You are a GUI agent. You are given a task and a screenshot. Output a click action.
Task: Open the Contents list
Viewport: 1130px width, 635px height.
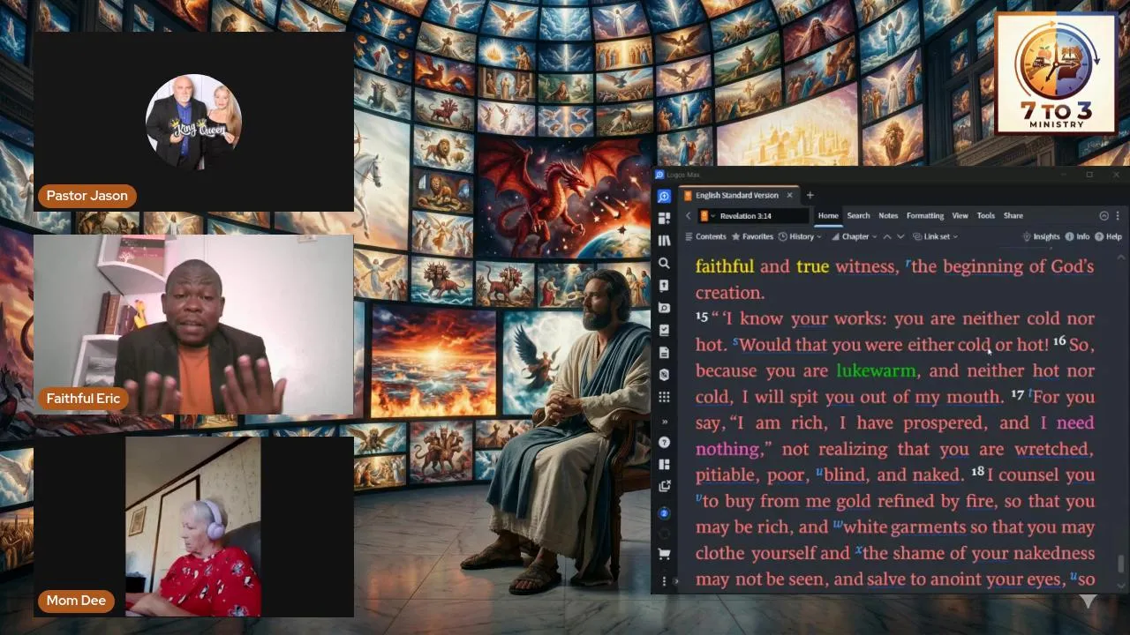(x=705, y=236)
